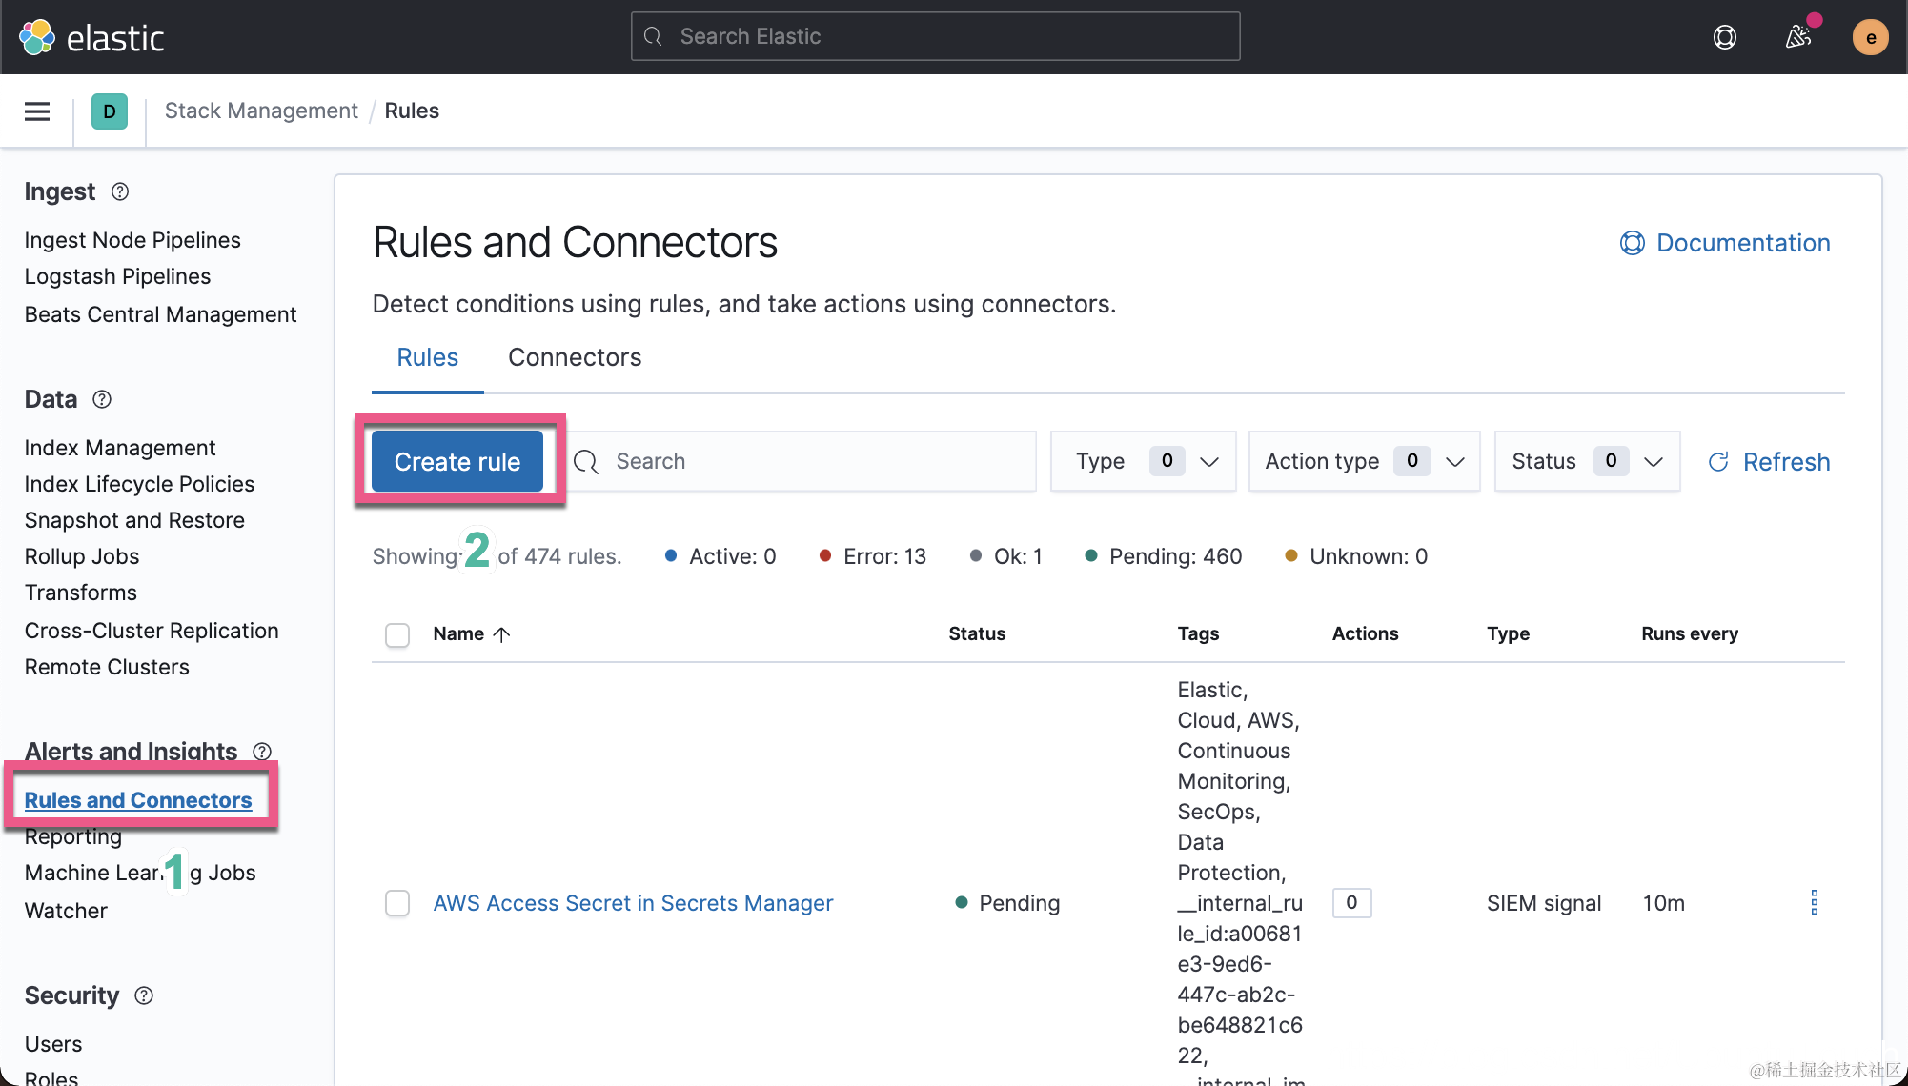Open the newsfeed celebration icon
Image resolution: width=1908 pixels, height=1086 pixels.
coord(1797,37)
